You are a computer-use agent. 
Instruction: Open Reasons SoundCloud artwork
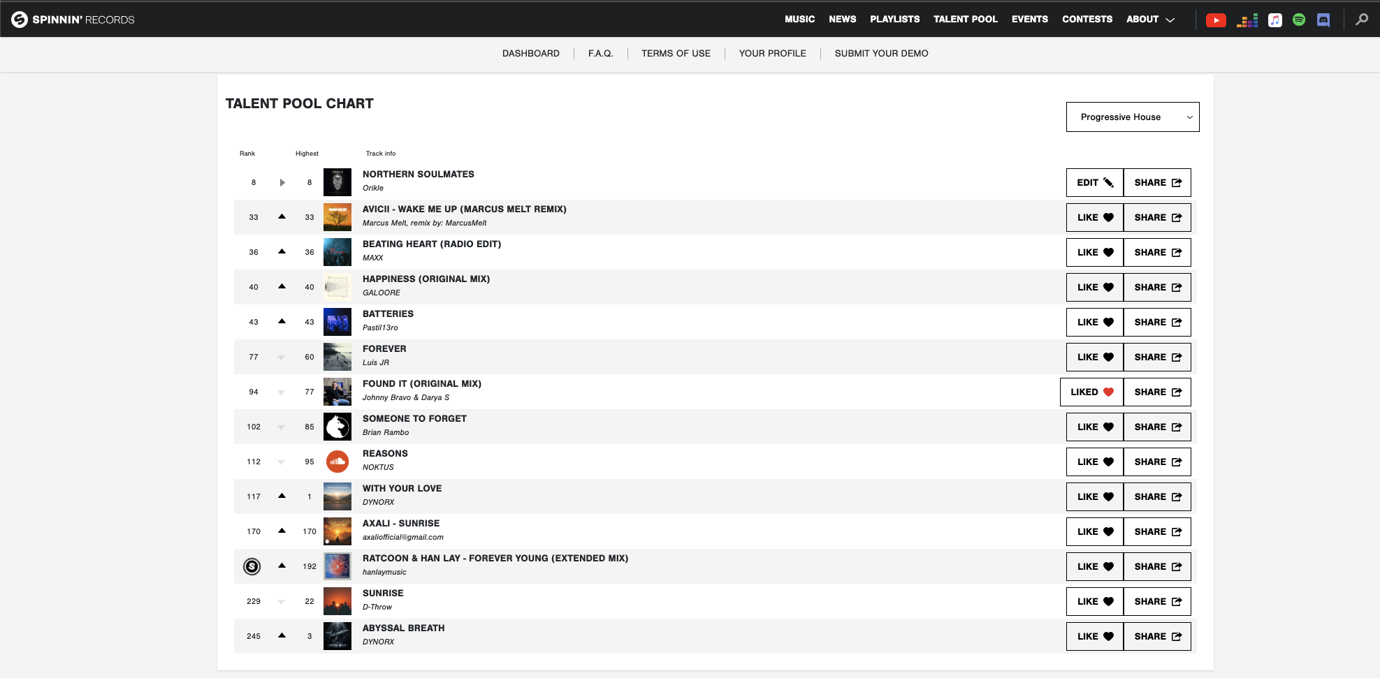337,462
